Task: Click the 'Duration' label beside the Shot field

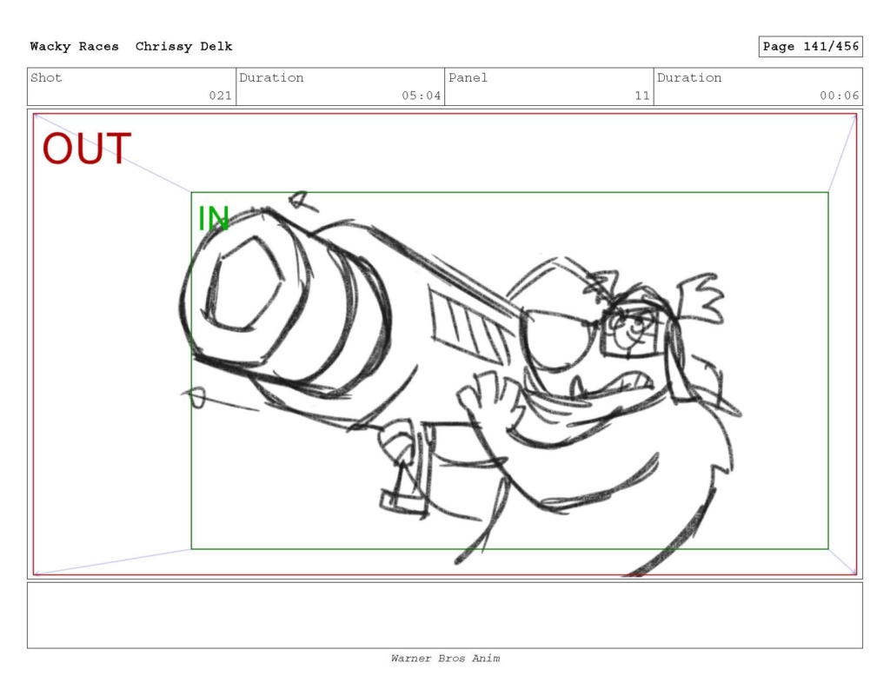Action: 271,77
